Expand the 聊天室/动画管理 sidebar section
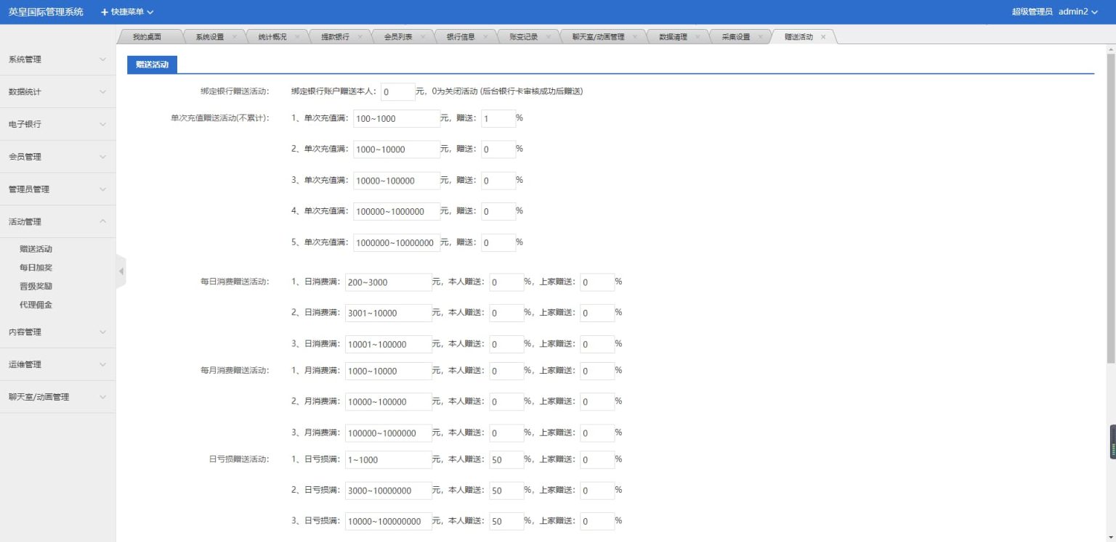The height and width of the screenshot is (542, 1116). (x=57, y=398)
